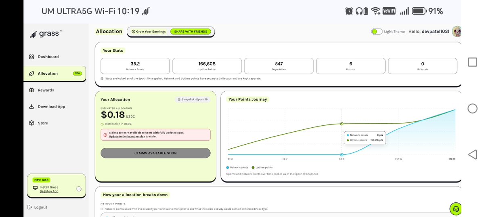Click the Logout arrow icon

point(29,207)
